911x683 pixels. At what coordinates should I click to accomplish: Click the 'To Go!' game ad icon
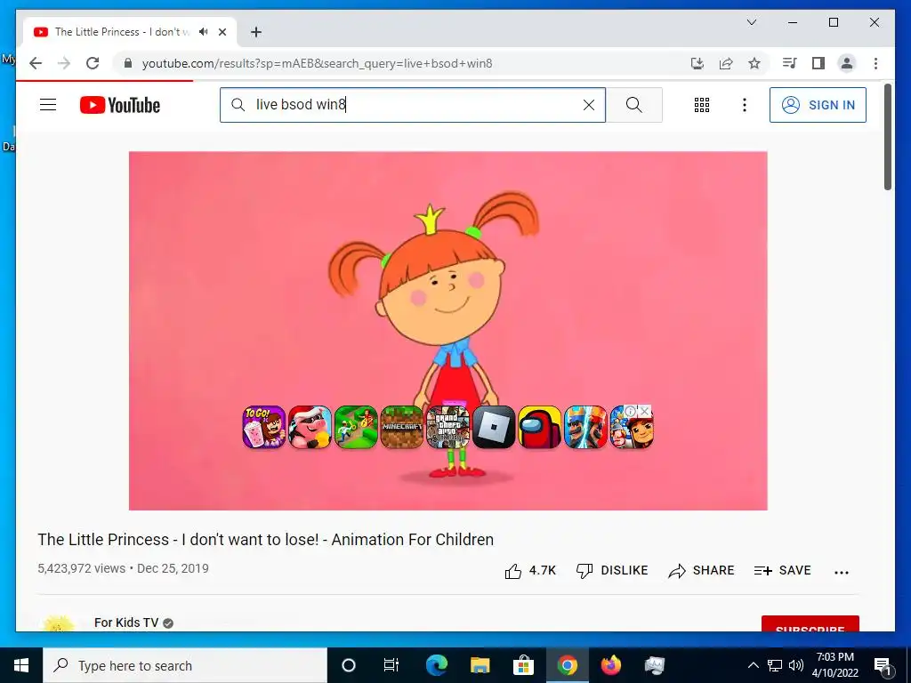pyautogui.click(x=263, y=427)
